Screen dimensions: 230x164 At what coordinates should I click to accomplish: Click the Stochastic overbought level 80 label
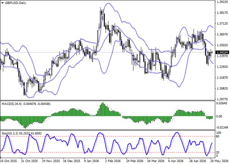click(x=218, y=137)
